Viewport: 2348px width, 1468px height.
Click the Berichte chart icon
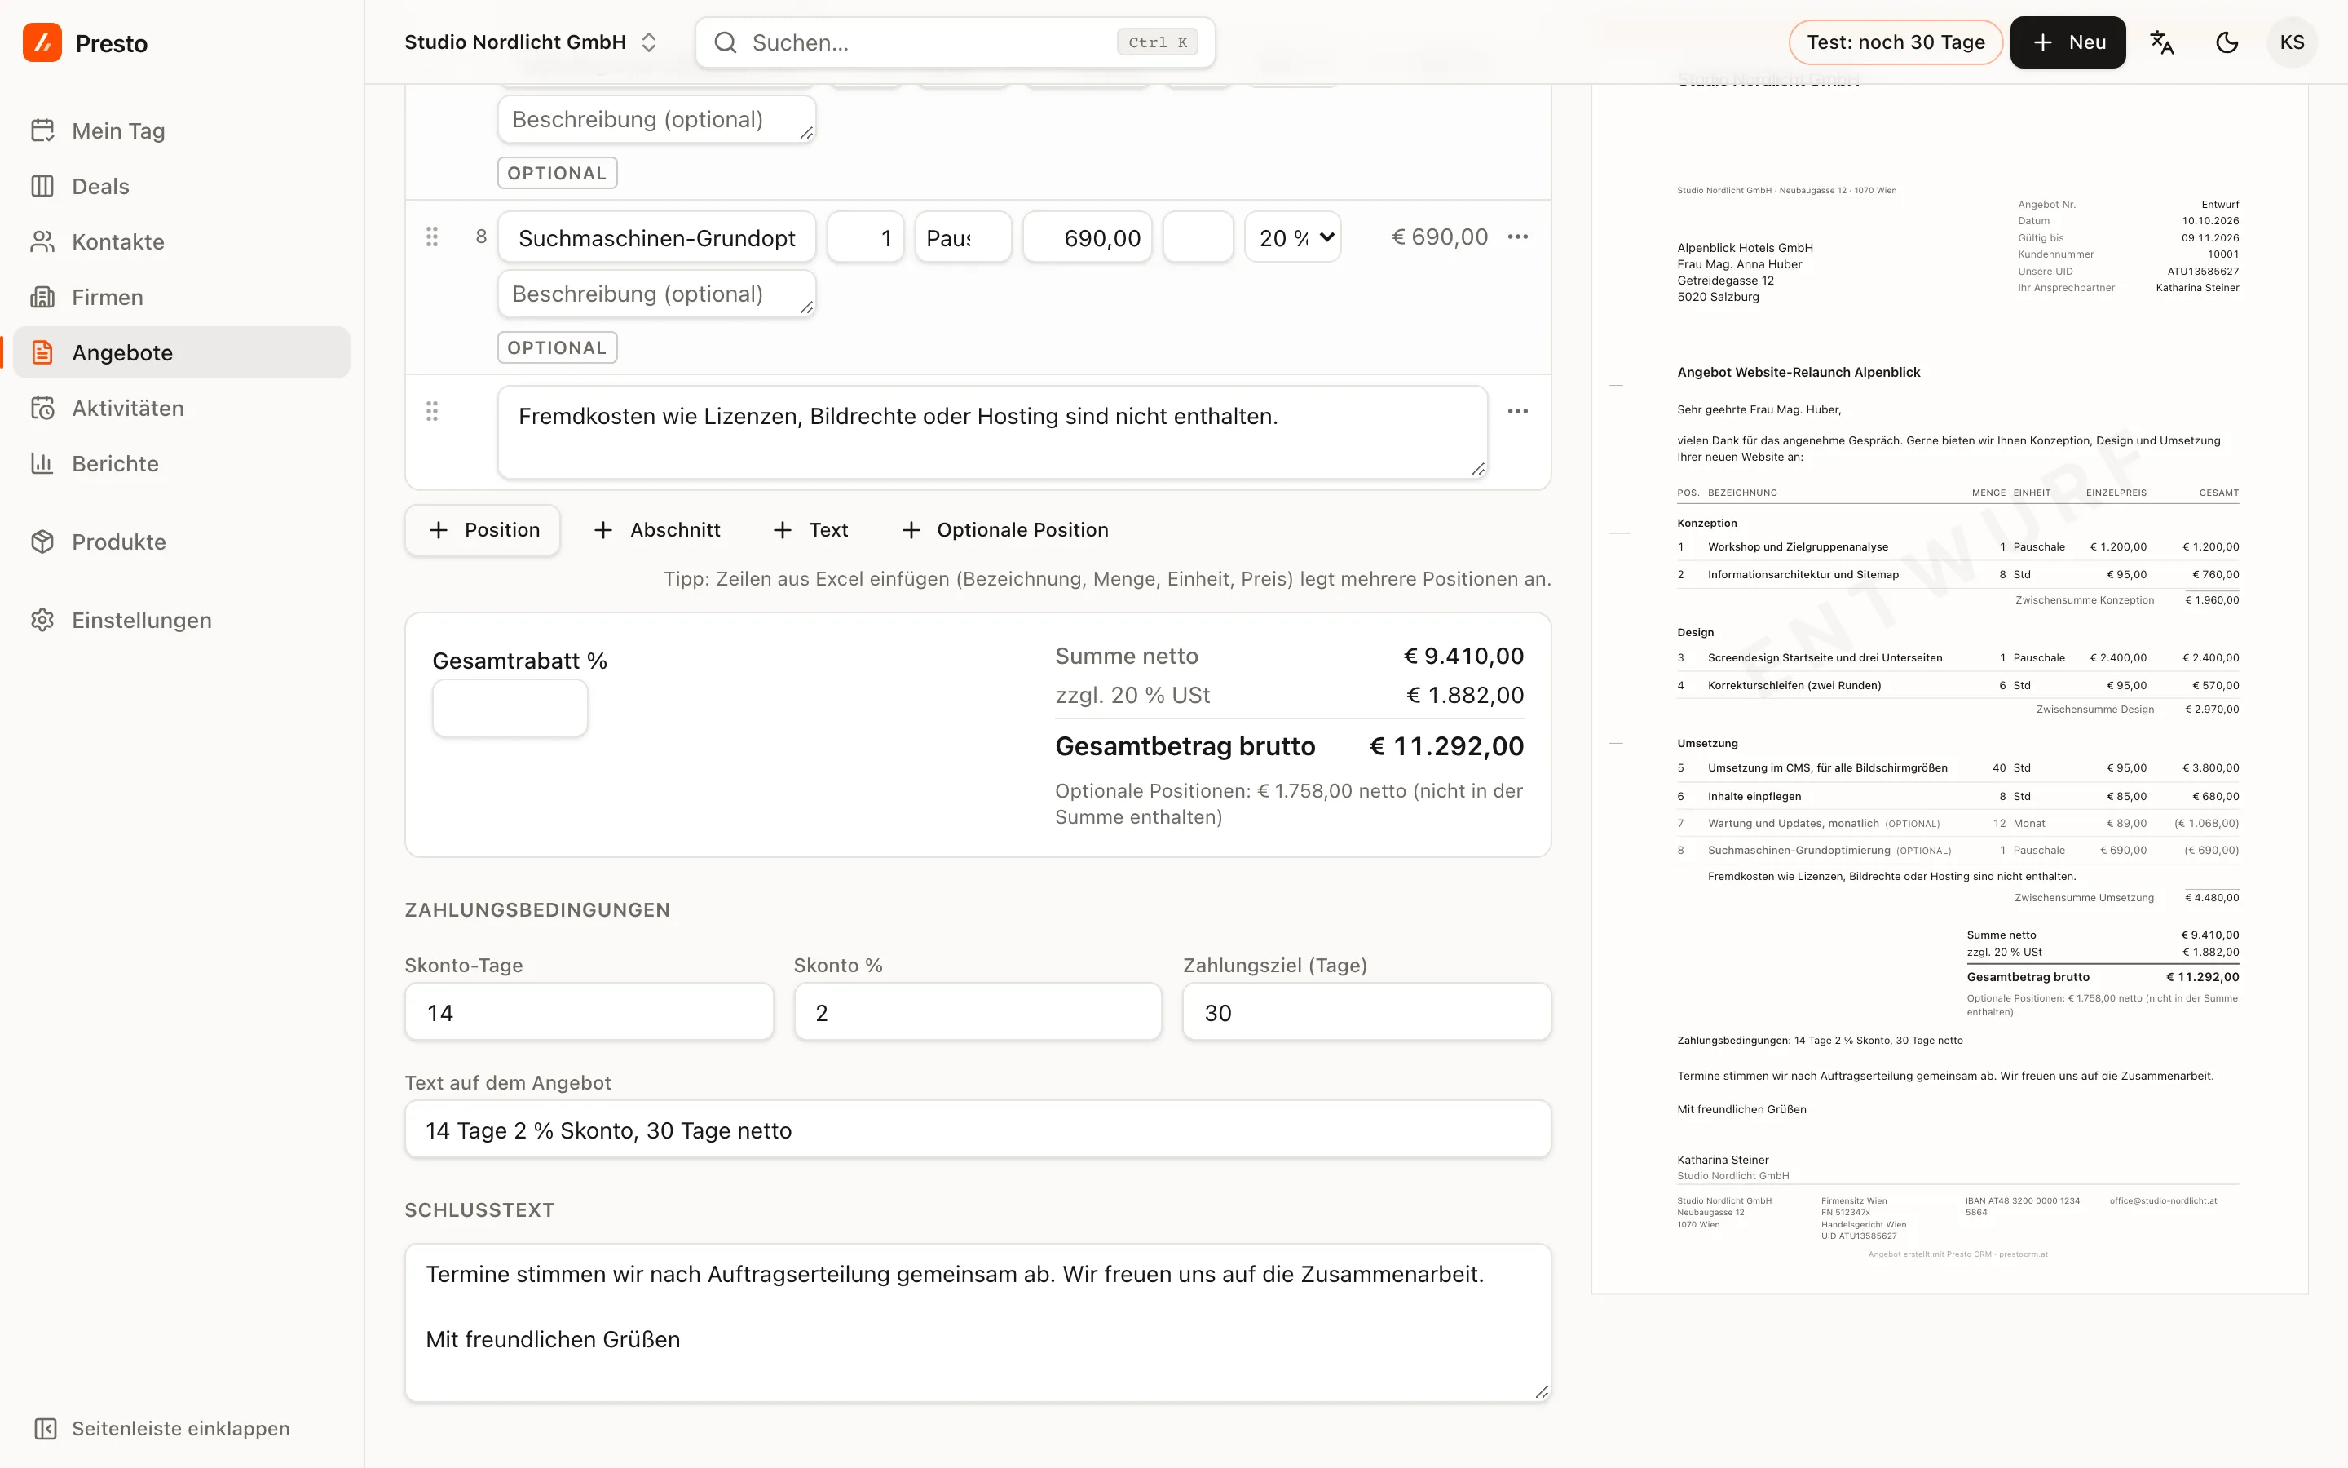[x=42, y=463]
